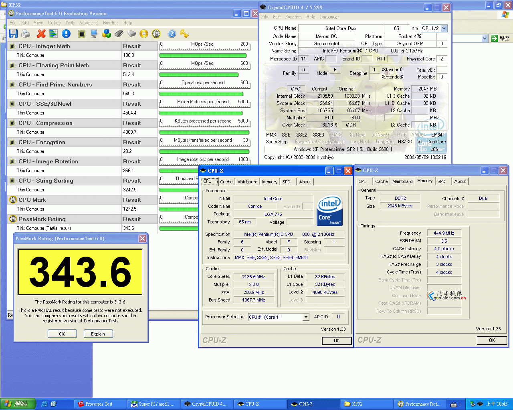This screenshot has width=513, height=410.
Task: Open the CPU1/2 dropdown in CrystalCPUID
Action: [x=444, y=28]
